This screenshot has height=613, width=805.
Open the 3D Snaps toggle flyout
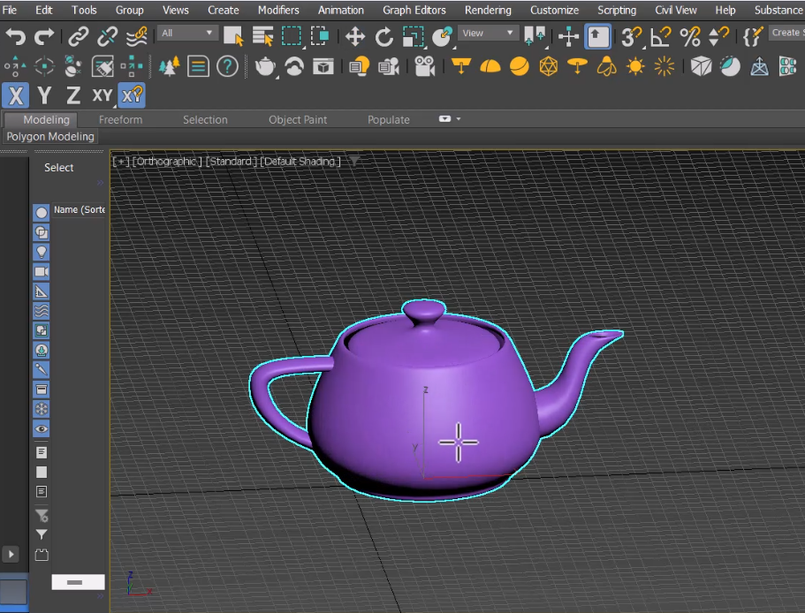point(632,36)
